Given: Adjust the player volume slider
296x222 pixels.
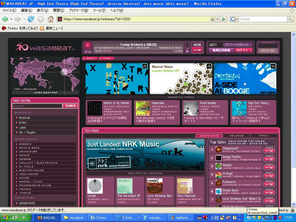Looking at the screenshot, I should point(187,46).
